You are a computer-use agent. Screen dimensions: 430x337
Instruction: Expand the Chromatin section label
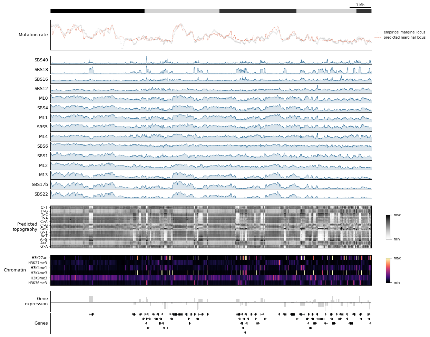[15, 270]
